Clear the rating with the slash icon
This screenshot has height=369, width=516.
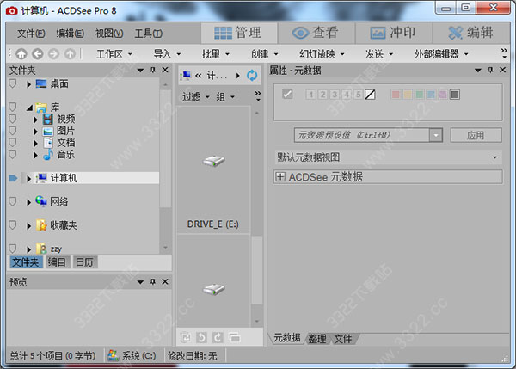click(370, 95)
